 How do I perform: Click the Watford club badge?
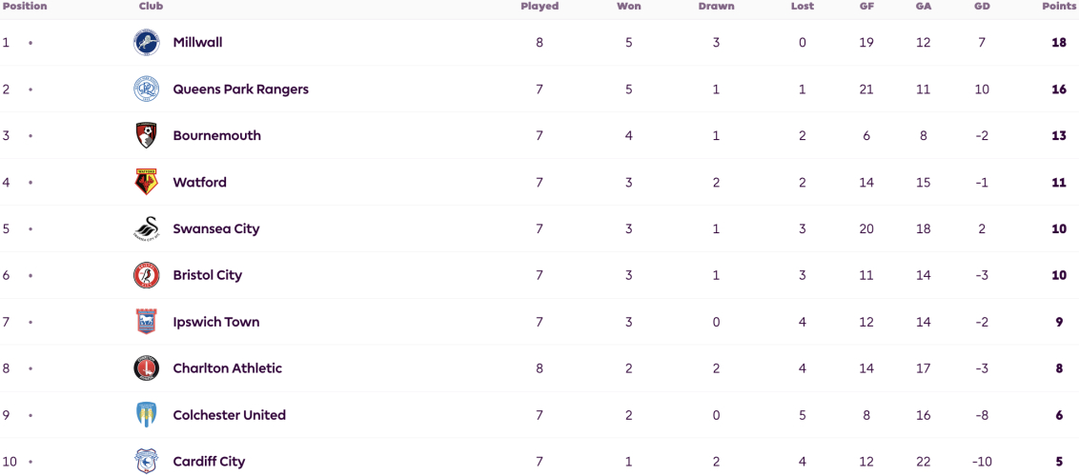pos(146,182)
